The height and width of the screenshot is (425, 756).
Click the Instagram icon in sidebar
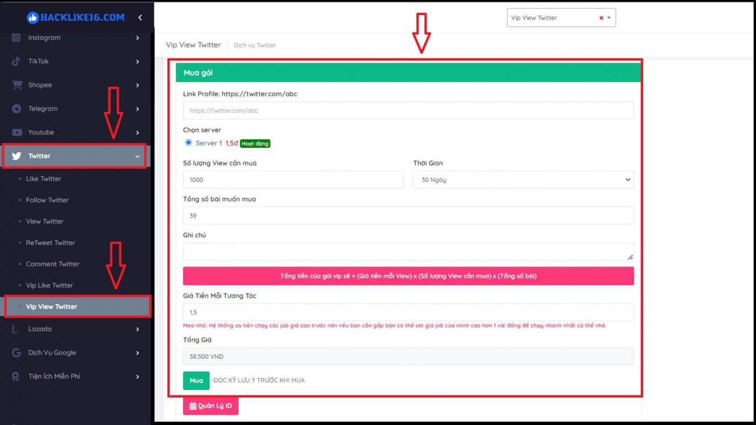pos(16,38)
